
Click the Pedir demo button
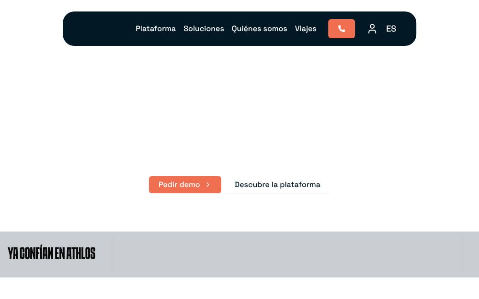point(185,185)
